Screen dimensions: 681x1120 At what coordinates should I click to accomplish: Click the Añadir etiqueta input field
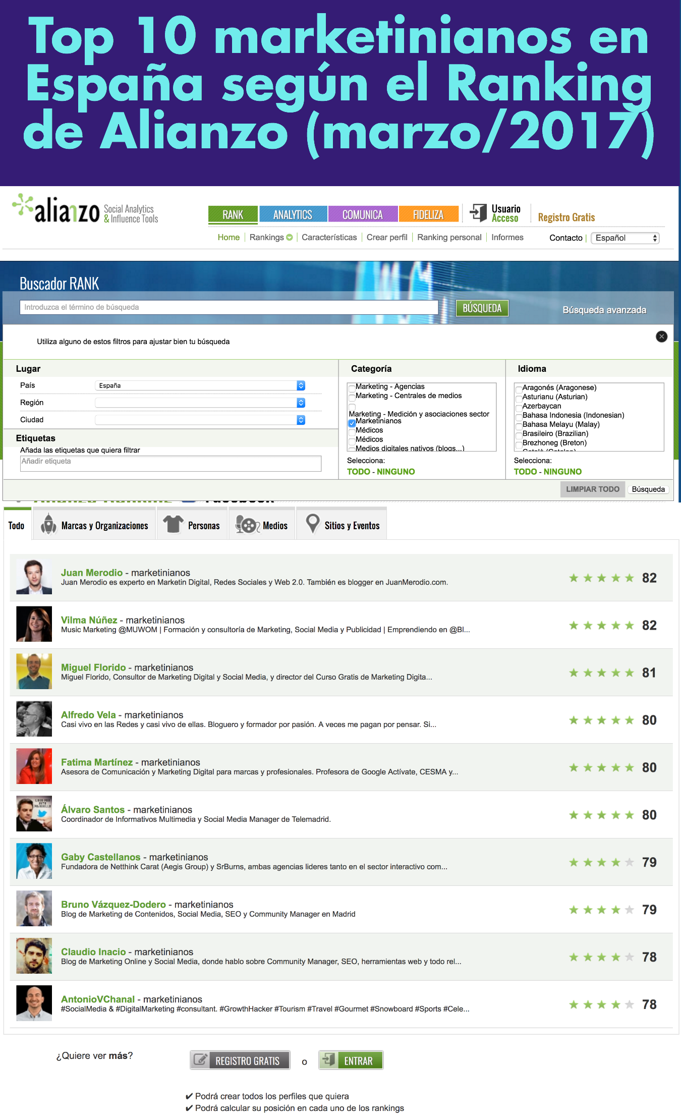pos(171,464)
